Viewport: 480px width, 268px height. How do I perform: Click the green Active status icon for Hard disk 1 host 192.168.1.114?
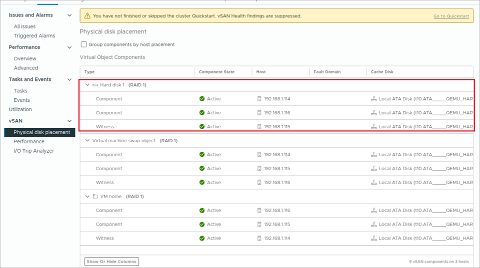point(202,99)
